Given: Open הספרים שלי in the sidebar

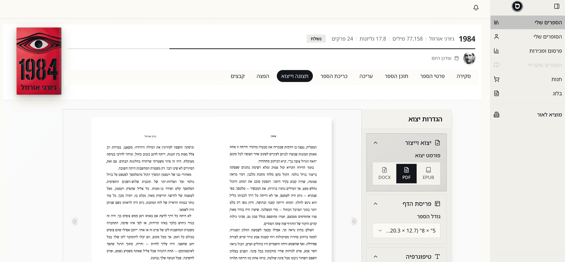Looking at the screenshot, I should (x=528, y=22).
